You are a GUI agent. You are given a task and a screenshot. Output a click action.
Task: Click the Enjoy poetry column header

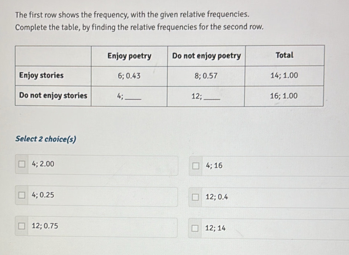[x=129, y=56]
